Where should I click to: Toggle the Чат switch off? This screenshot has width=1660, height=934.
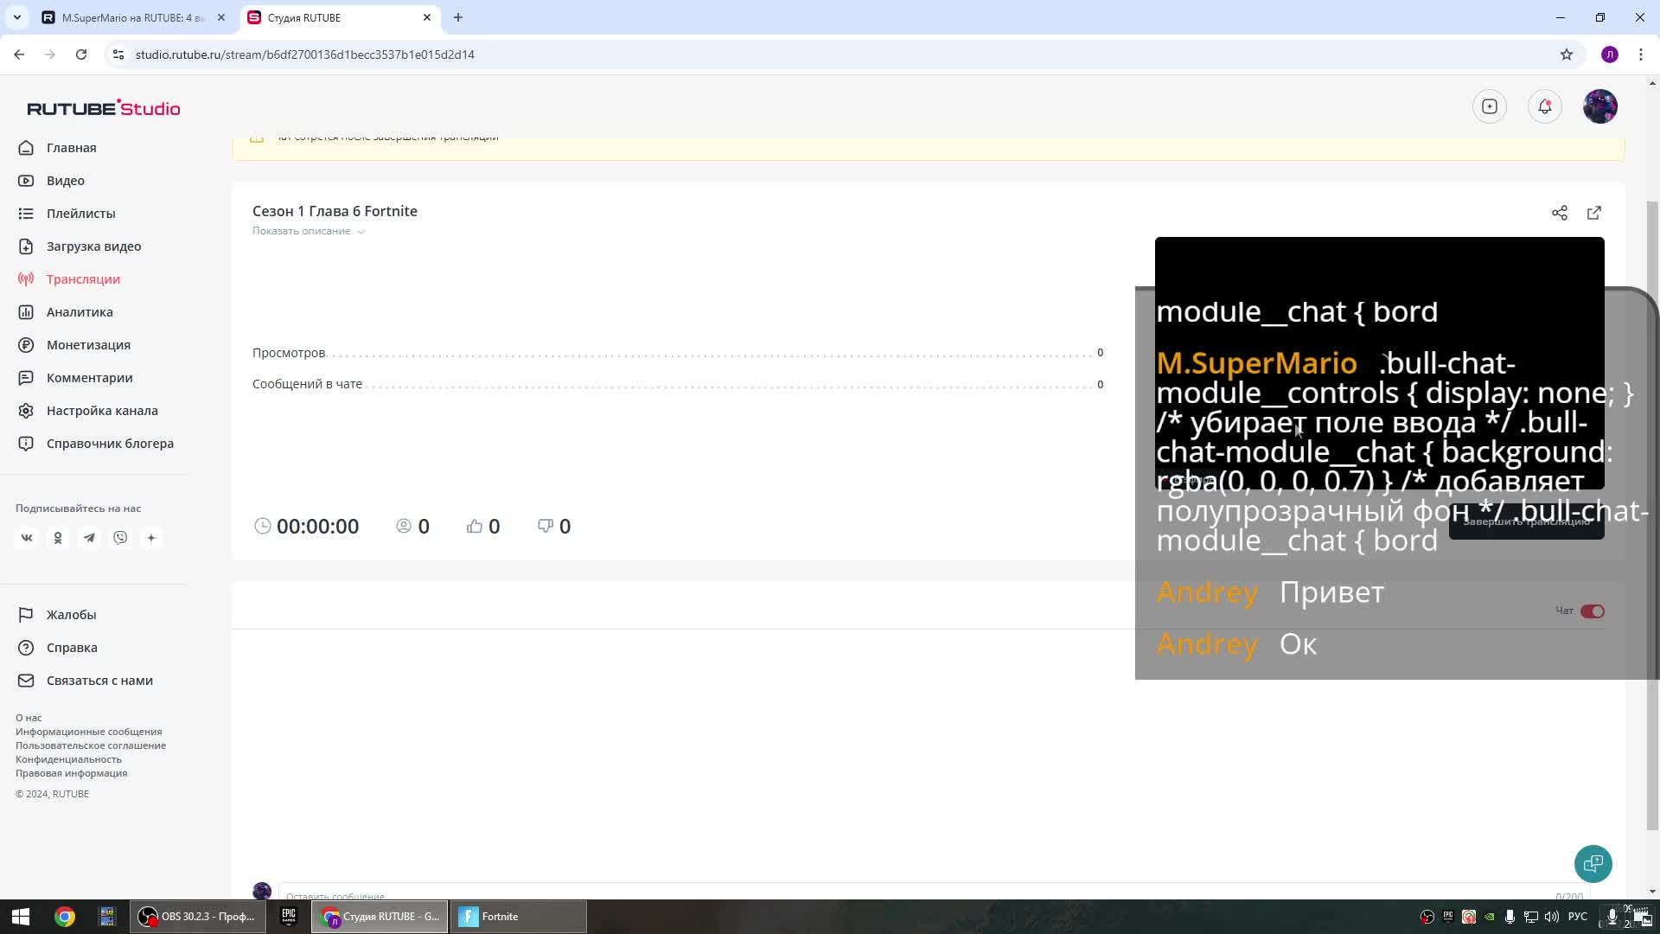[x=1592, y=611]
